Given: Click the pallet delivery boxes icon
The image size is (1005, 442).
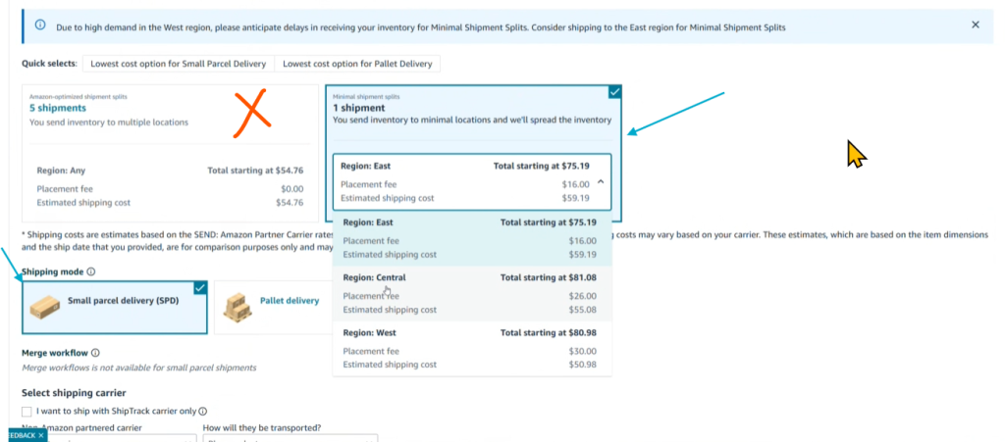Looking at the screenshot, I should pyautogui.click(x=238, y=306).
